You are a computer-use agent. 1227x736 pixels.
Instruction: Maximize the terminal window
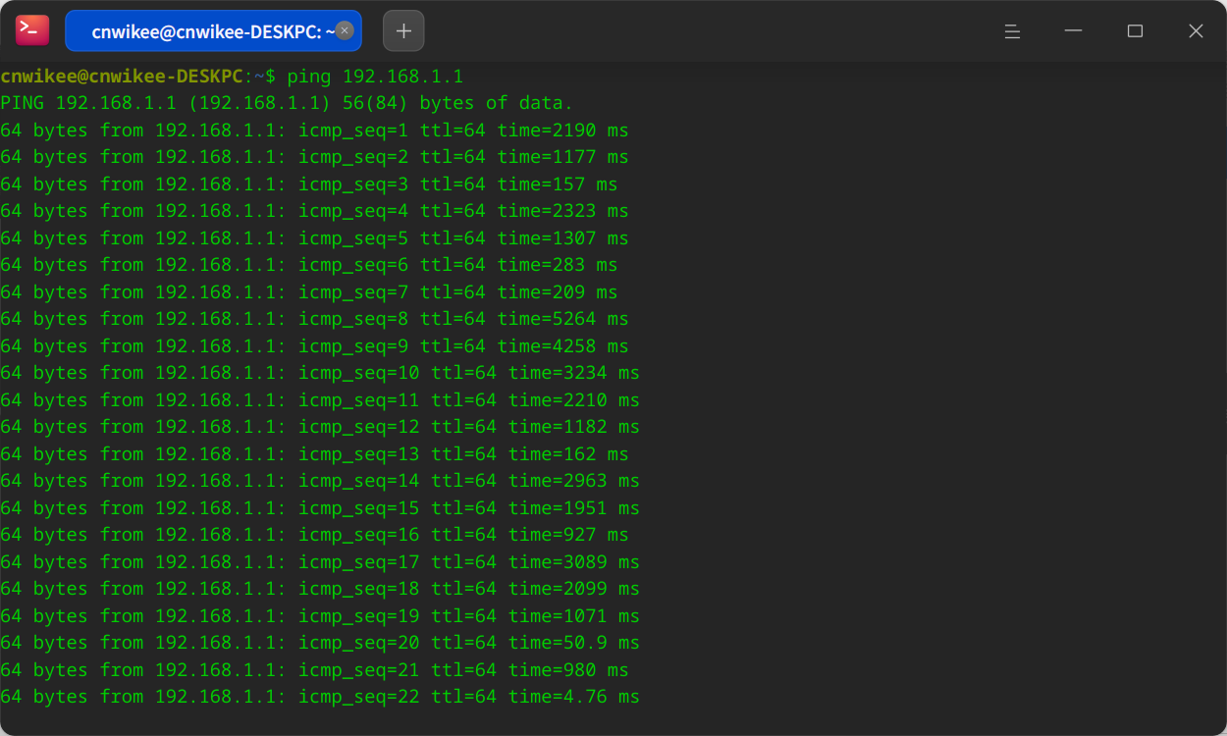click(1135, 31)
